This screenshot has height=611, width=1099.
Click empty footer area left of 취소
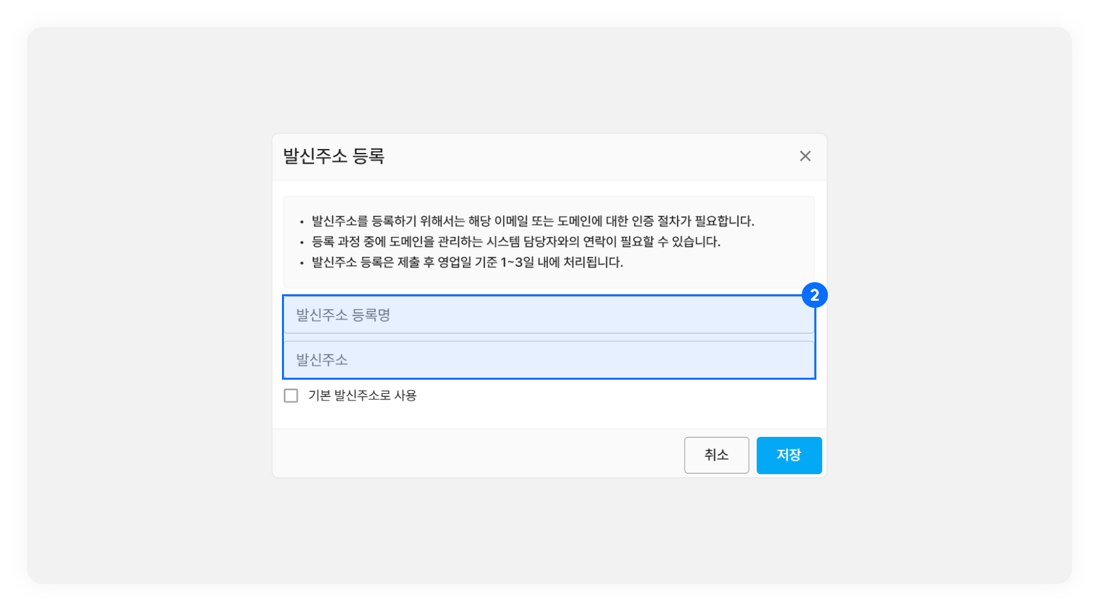(475, 455)
